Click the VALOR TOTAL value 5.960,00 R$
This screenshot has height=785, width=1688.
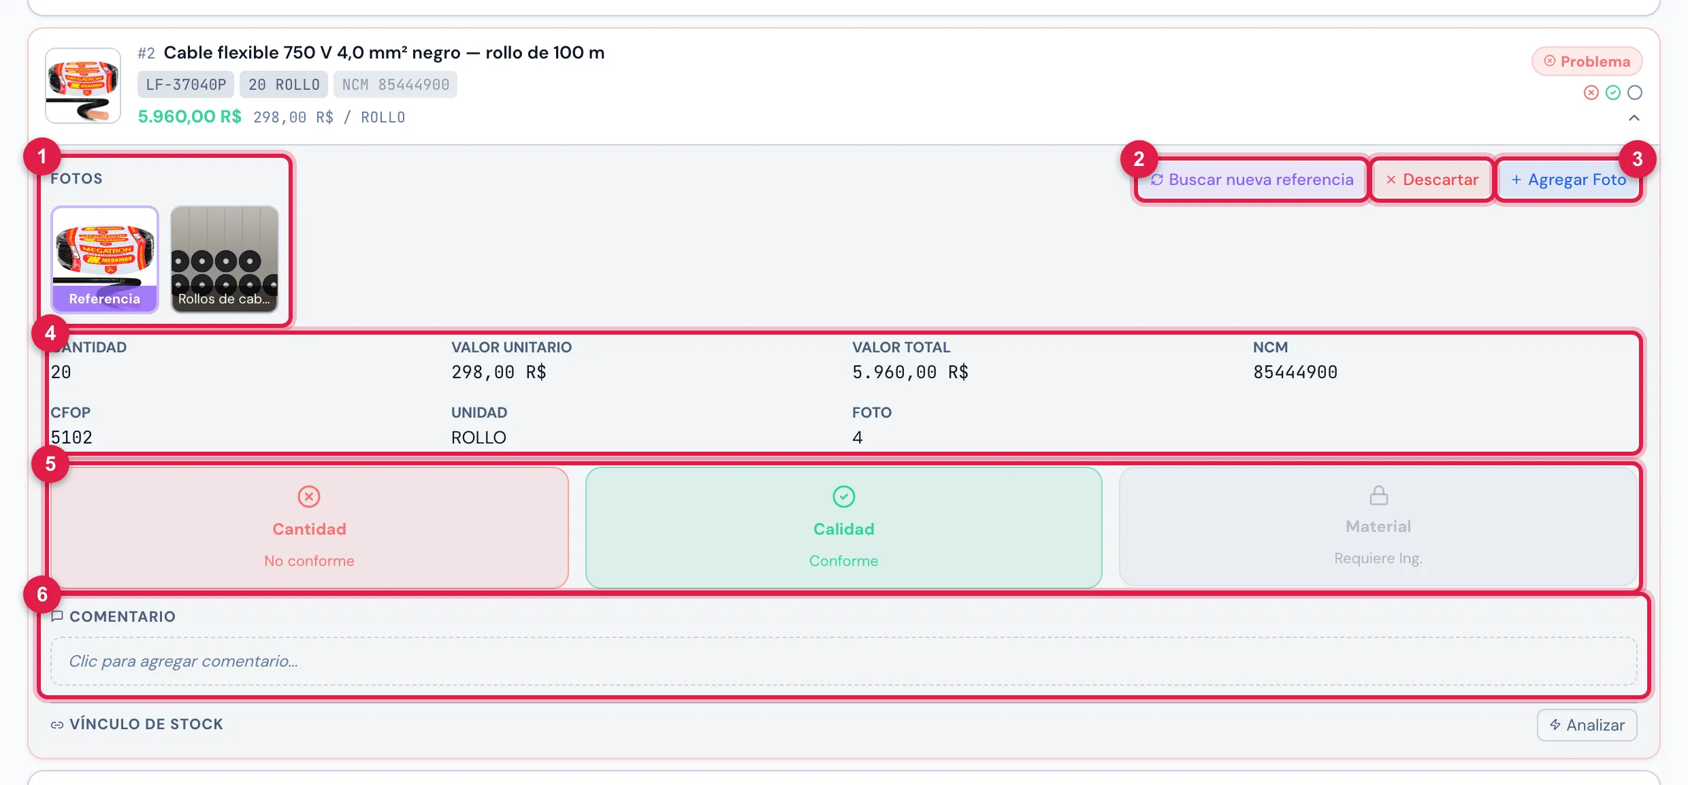coord(911,372)
